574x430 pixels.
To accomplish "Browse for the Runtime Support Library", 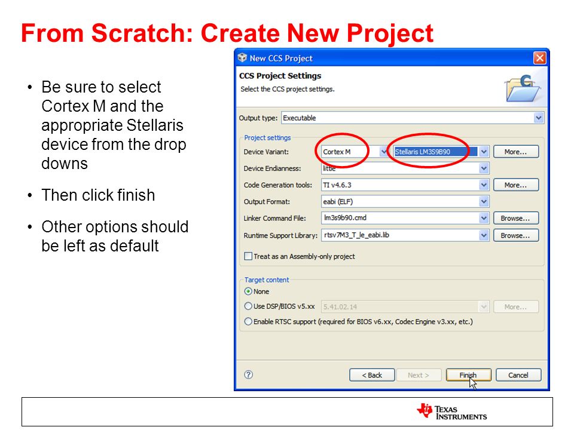I will click(x=516, y=235).
